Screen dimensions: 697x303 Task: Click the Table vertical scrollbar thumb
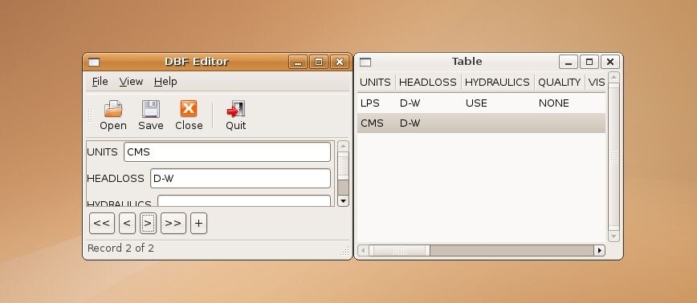coord(613,156)
